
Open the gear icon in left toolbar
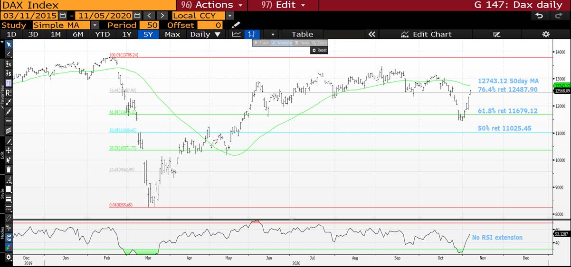(9, 257)
